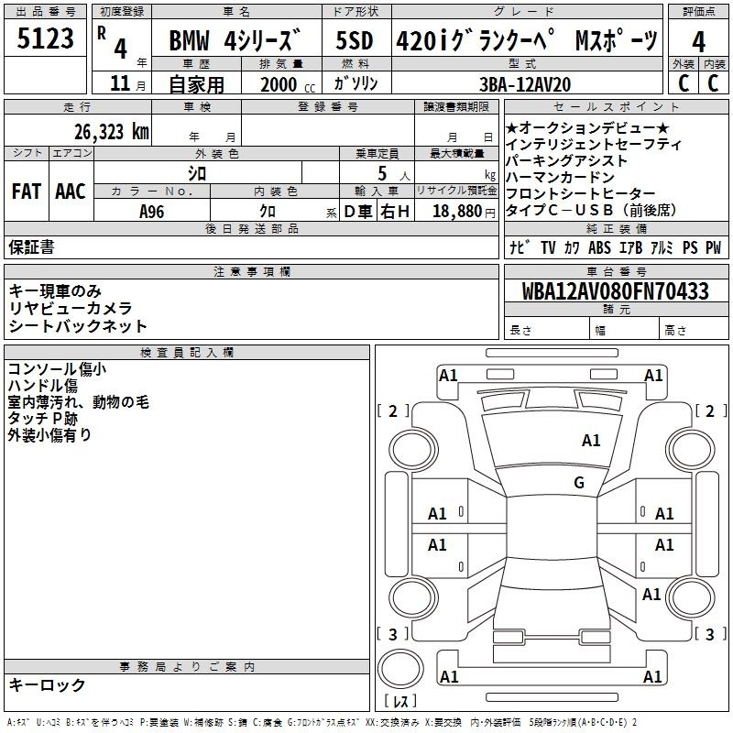Click lot number 5123
Screen dimensions: 733x733
pos(46,38)
